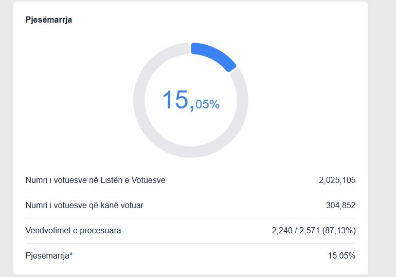Screen dimensions: 396x277
Task: Click the Pjesëmarrja card heading
Action: [48, 20]
